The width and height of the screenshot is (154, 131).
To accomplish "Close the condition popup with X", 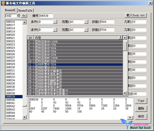I will click(x=120, y=37).
